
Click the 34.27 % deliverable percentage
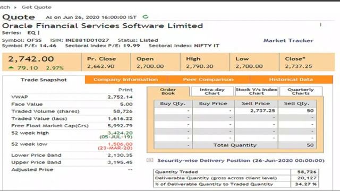306,184
